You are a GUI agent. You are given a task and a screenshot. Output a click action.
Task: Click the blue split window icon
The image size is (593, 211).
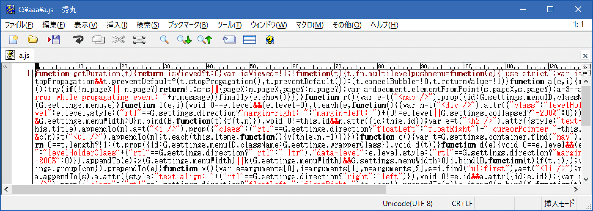[x=249, y=40]
